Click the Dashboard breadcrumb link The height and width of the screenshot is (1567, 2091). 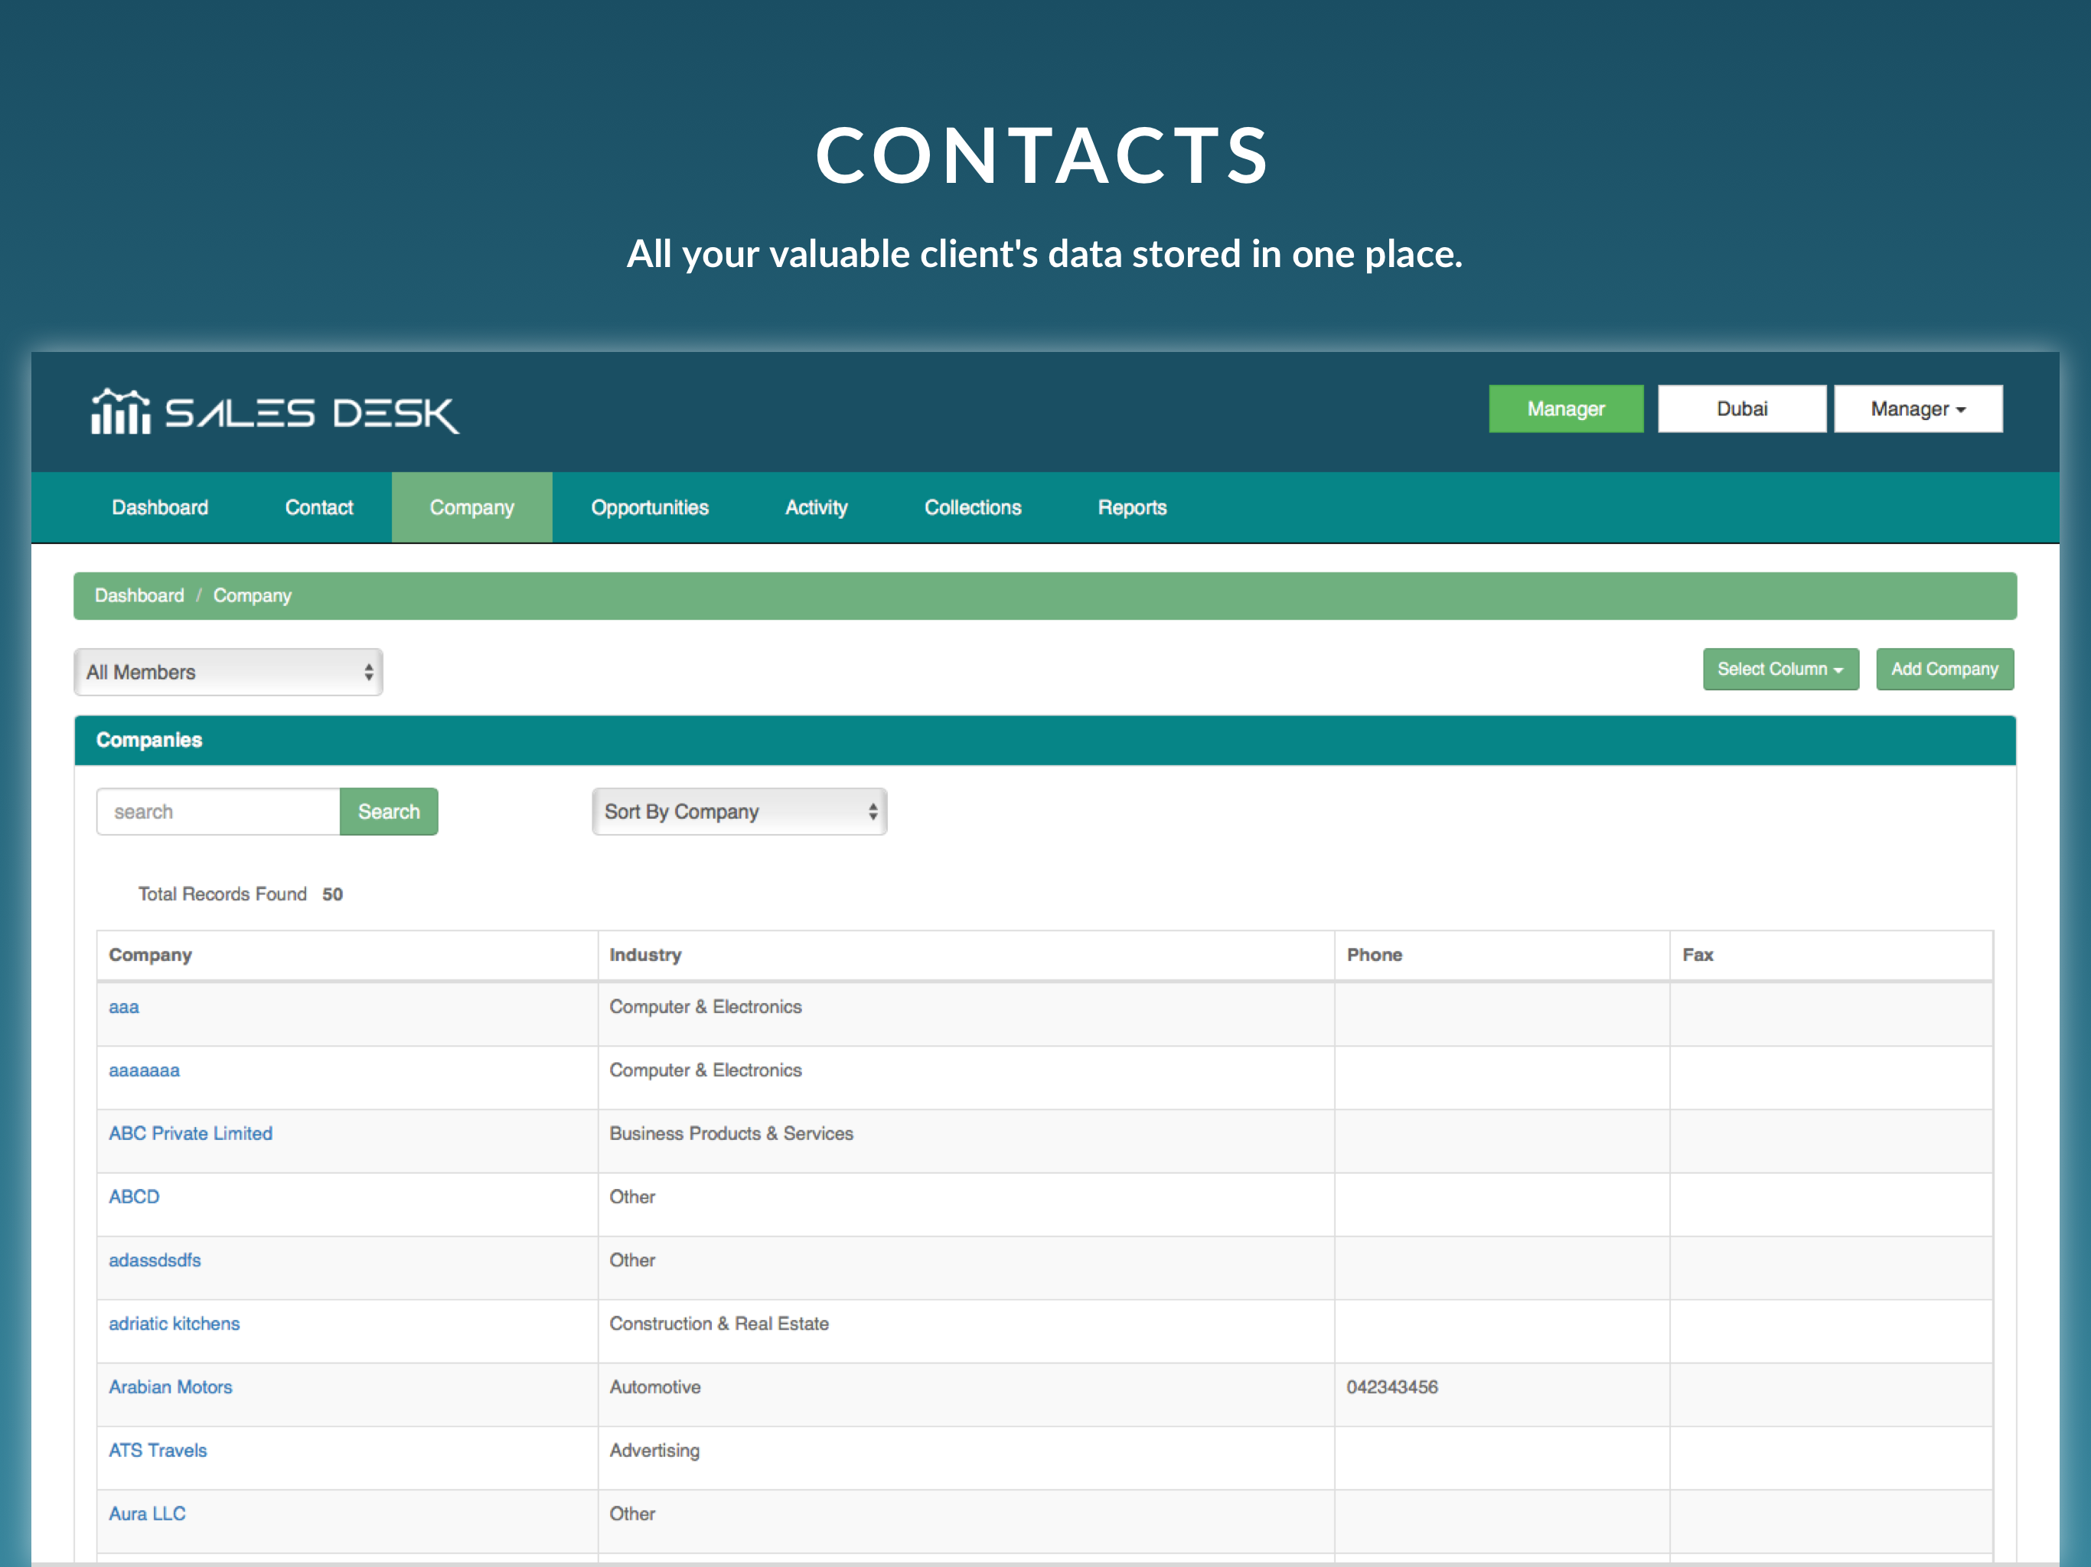pyautogui.click(x=139, y=595)
